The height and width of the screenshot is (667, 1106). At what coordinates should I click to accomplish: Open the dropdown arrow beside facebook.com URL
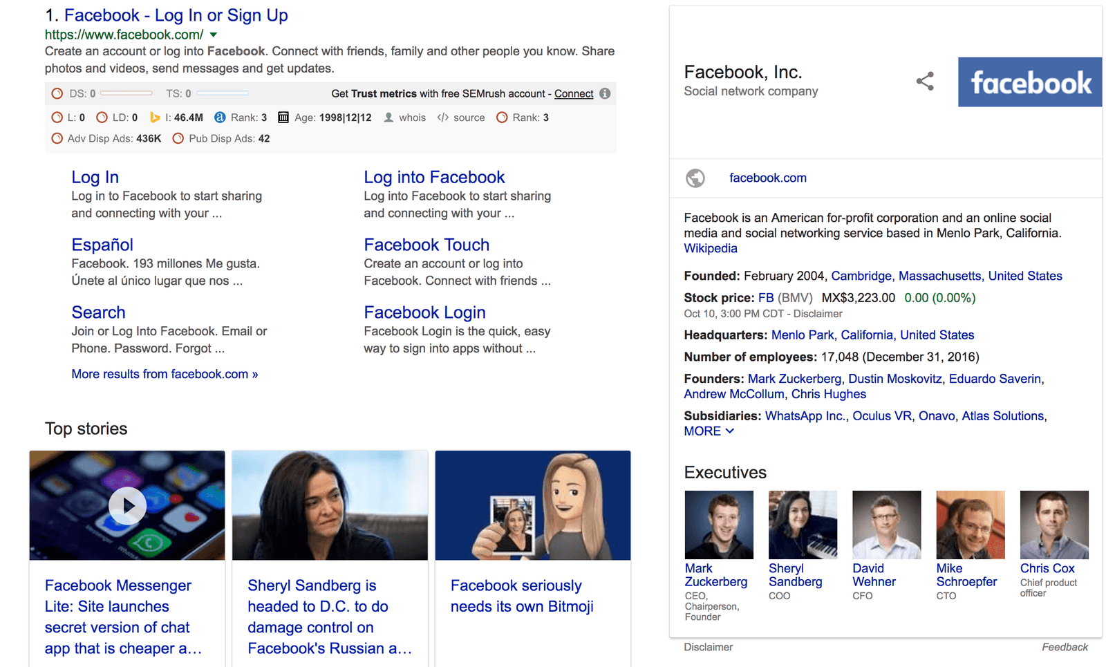(214, 35)
